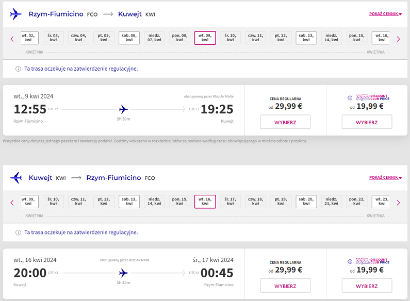Select outbound date sob. 13, kwi
This screenshot has width=410, height=301.
tap(306, 38)
